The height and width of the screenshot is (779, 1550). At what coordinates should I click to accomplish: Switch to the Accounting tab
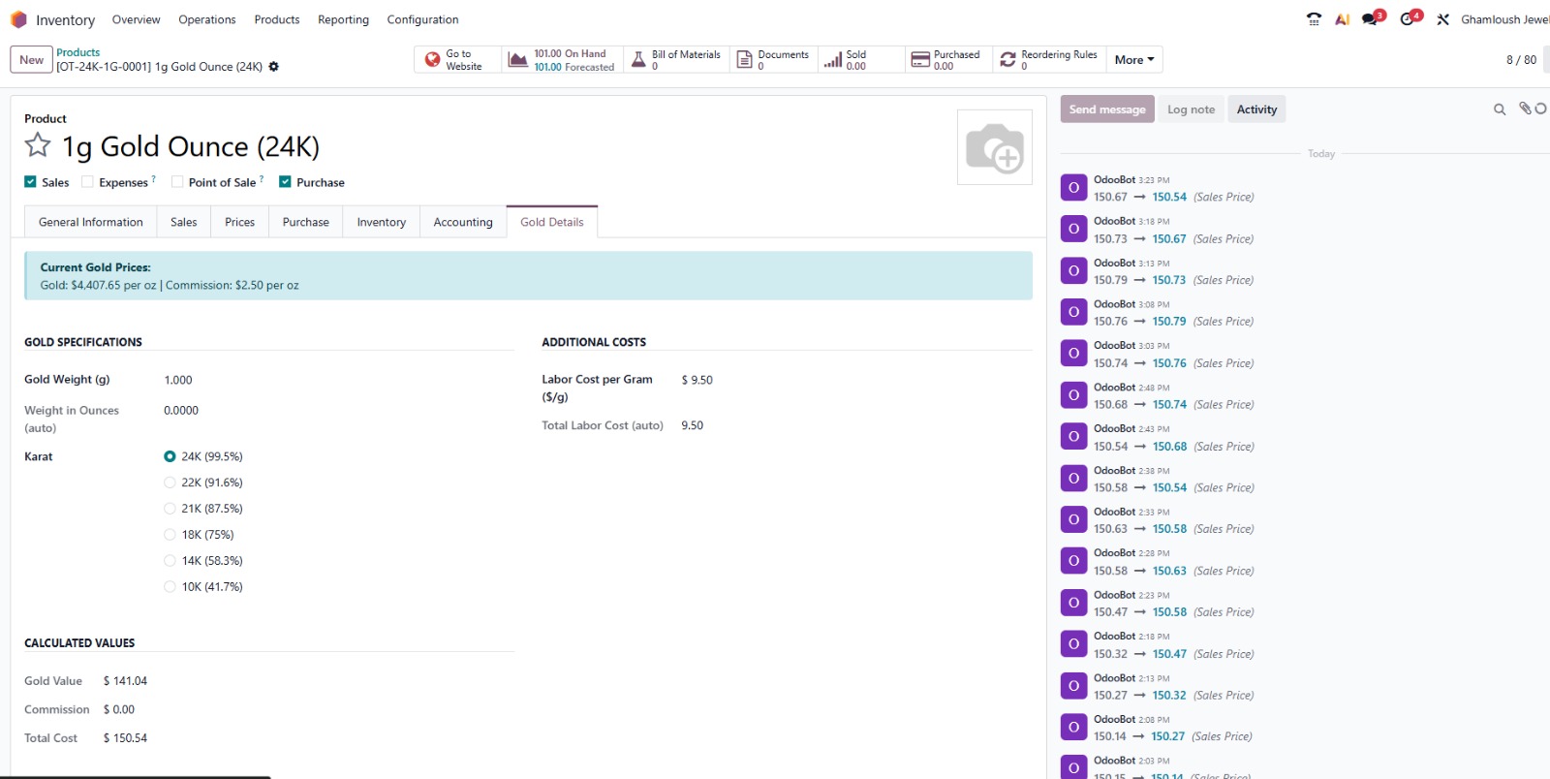click(463, 222)
